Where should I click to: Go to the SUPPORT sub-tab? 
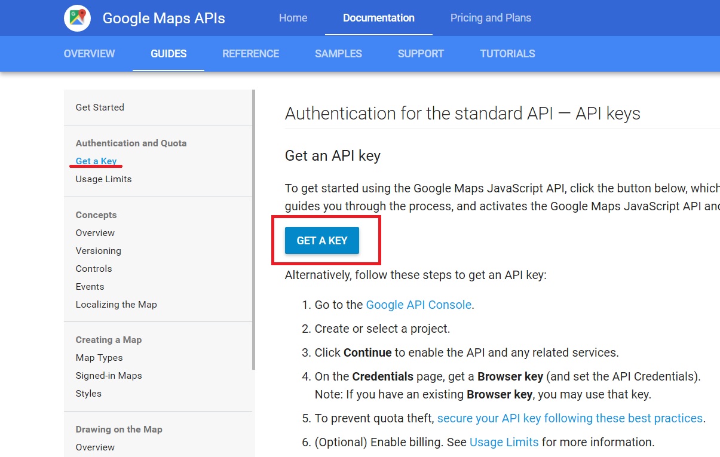pyautogui.click(x=421, y=54)
